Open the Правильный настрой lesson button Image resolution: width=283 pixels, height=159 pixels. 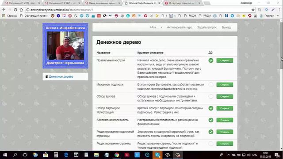(x=225, y=61)
